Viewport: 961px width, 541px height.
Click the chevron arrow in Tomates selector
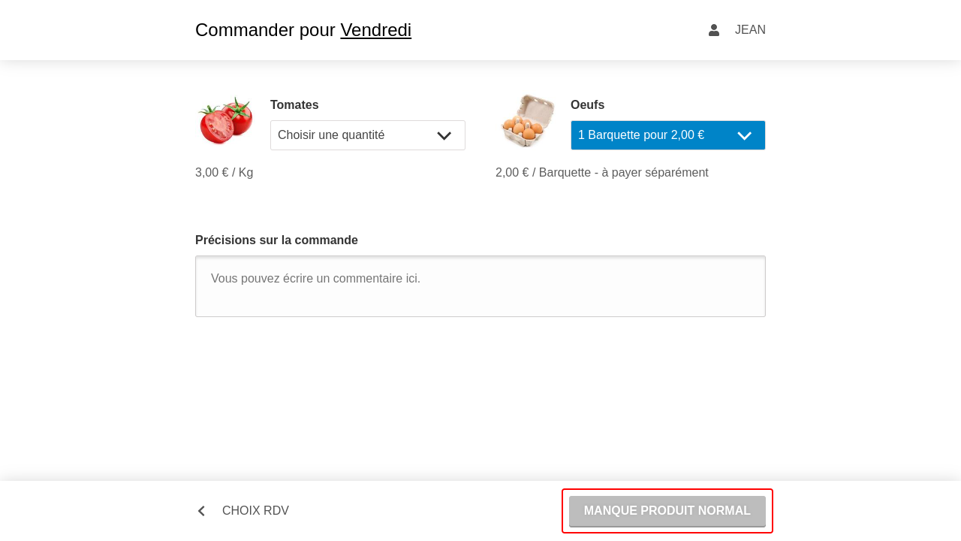(444, 136)
